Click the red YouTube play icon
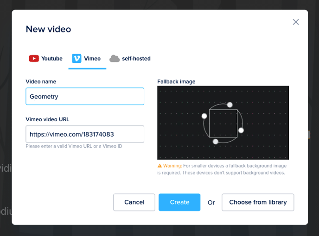The image size is (319, 236). coord(34,59)
